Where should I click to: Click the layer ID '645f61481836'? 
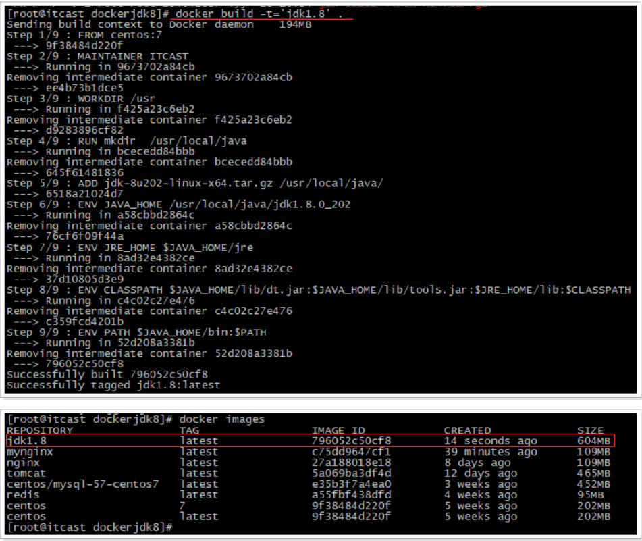(84, 172)
